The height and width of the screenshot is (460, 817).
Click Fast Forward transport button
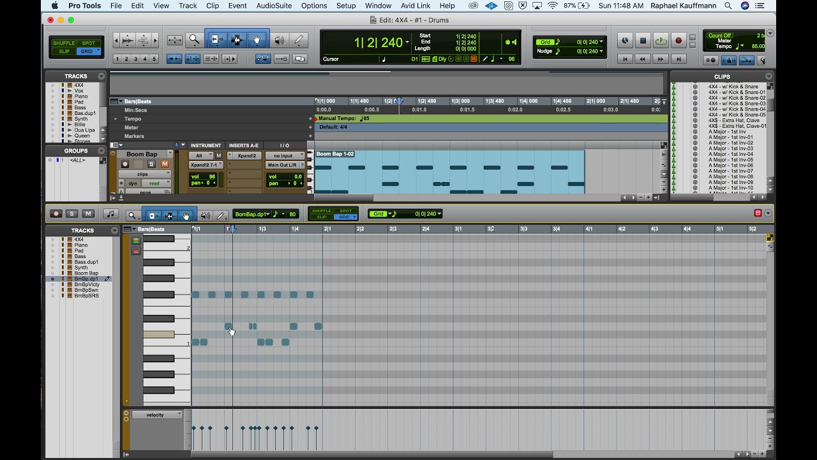click(661, 59)
